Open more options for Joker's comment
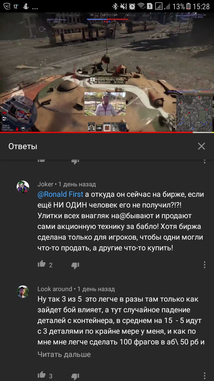Image resolution: width=214 pixels, height=381 pixels. [x=204, y=265]
